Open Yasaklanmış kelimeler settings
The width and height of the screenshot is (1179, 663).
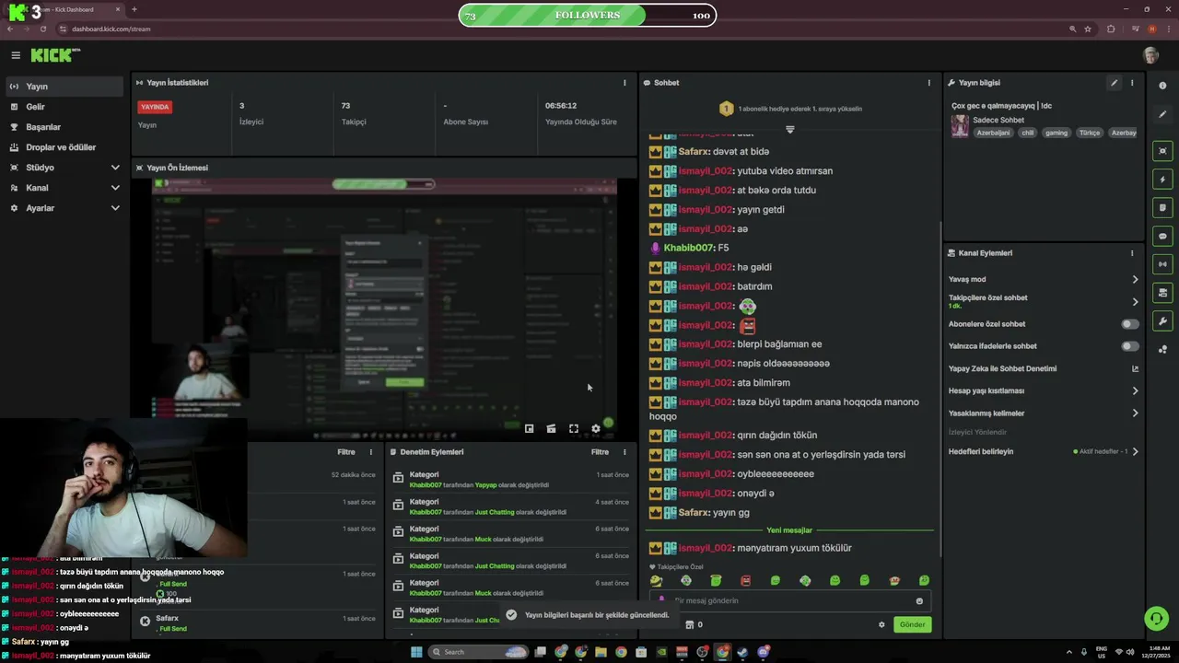click(1135, 413)
